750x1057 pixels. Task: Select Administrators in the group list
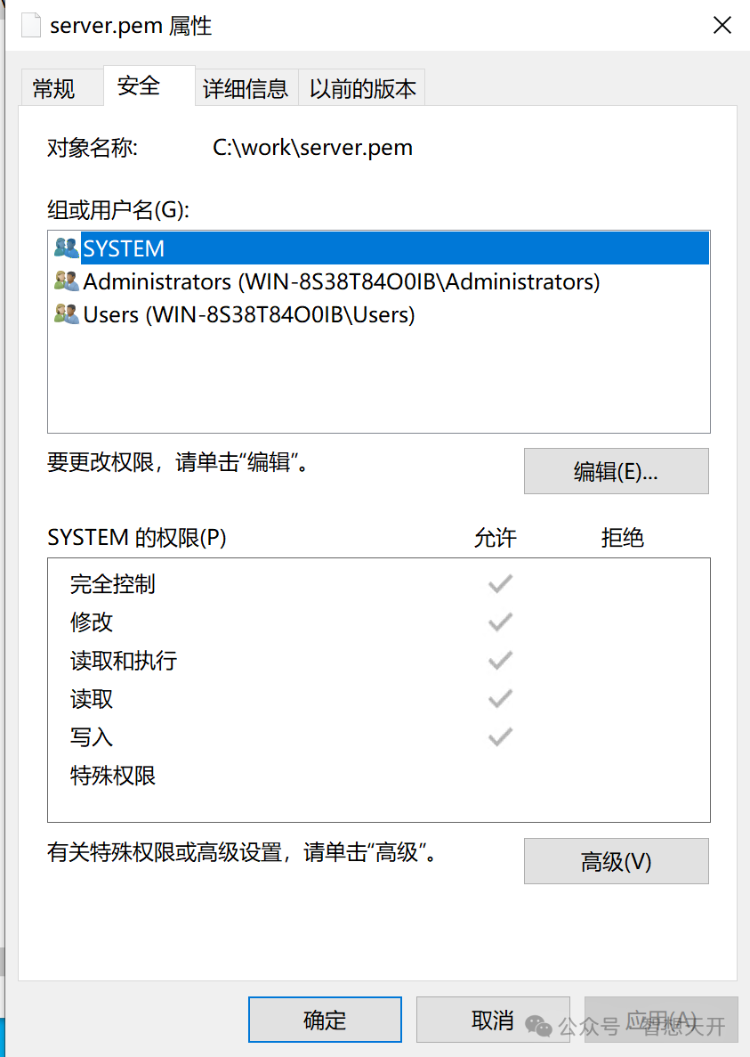pyautogui.click(x=341, y=281)
